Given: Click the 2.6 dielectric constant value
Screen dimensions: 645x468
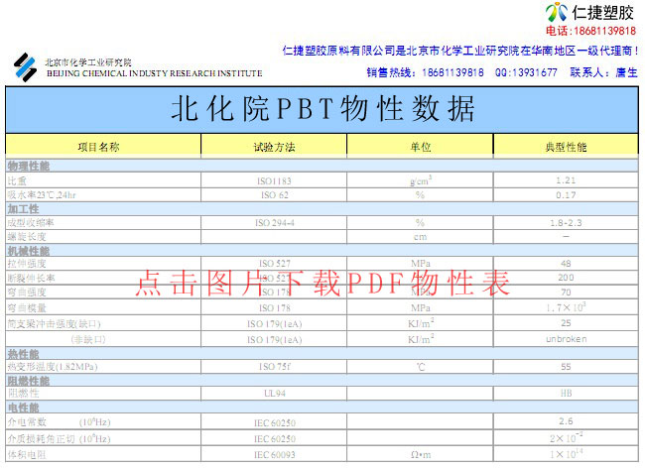Looking at the screenshot, I should pos(566,421).
